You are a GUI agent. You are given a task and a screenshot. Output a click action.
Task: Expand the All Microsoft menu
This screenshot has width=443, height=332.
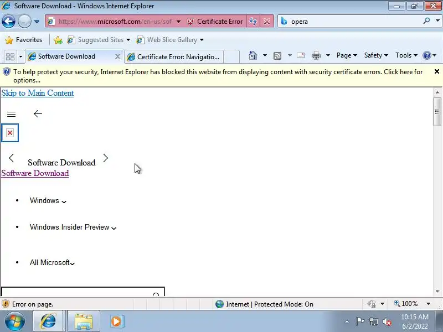52,262
